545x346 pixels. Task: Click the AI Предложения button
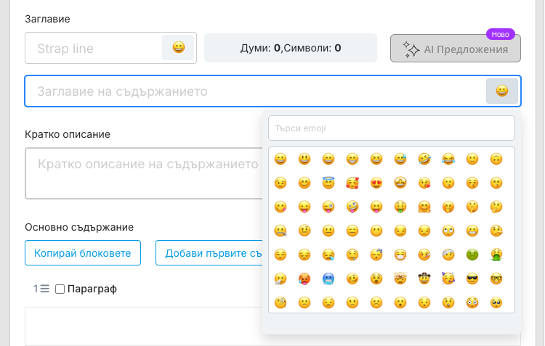(456, 49)
